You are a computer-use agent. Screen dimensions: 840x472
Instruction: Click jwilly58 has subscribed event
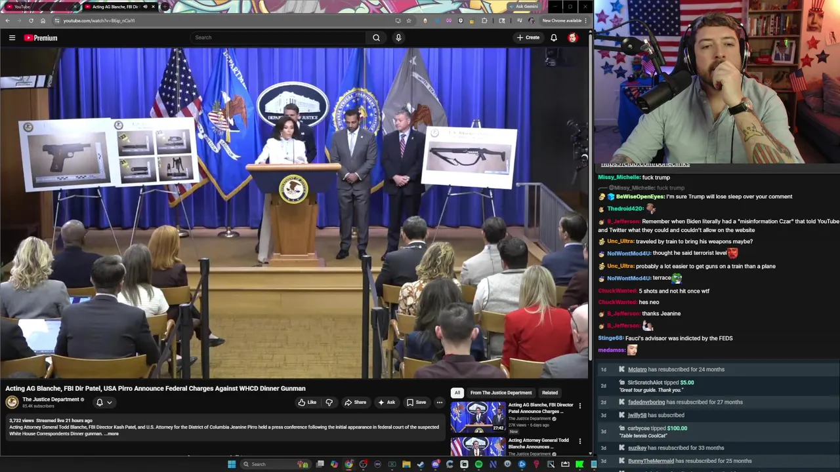(x=656, y=415)
